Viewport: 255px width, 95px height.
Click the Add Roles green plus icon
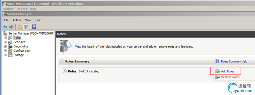[217, 71]
